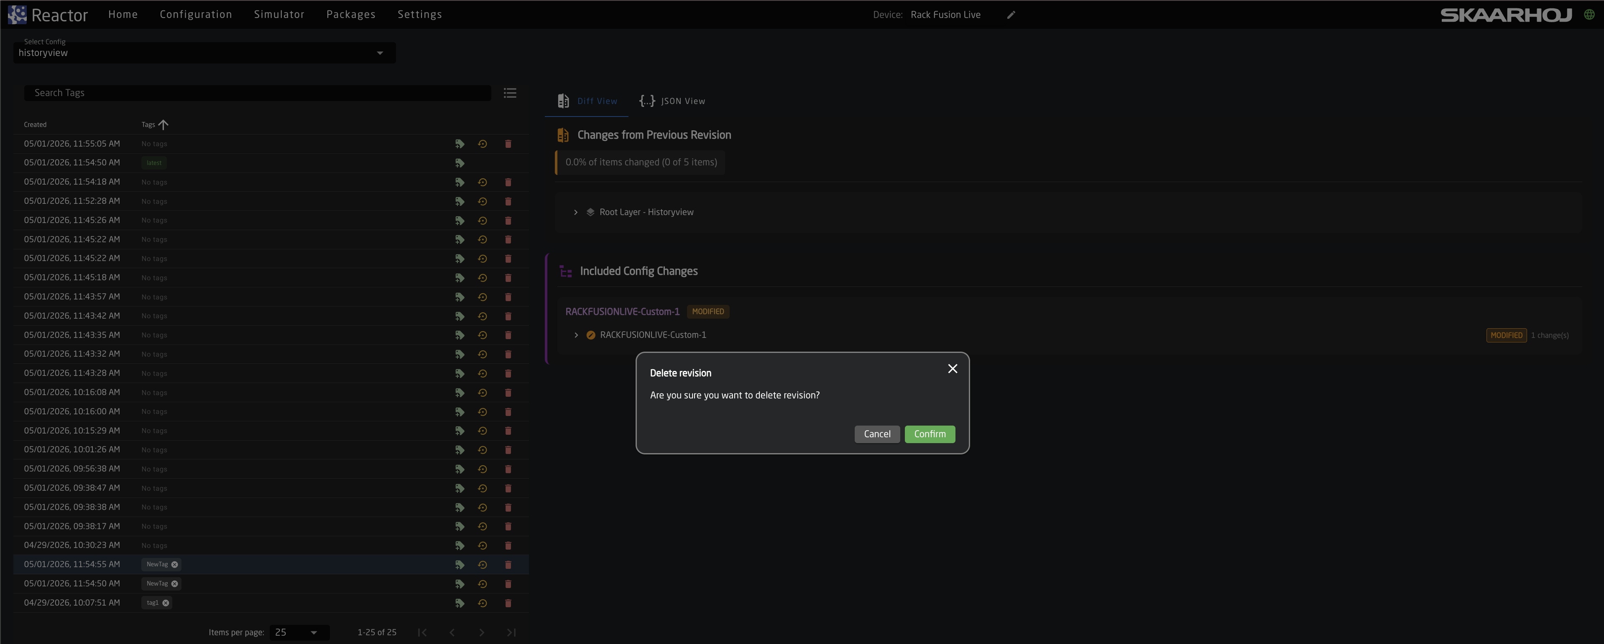Screen dimensions: 1604x644
Task: Add tag to the 11:45:26 AM revision
Action: tap(460, 221)
